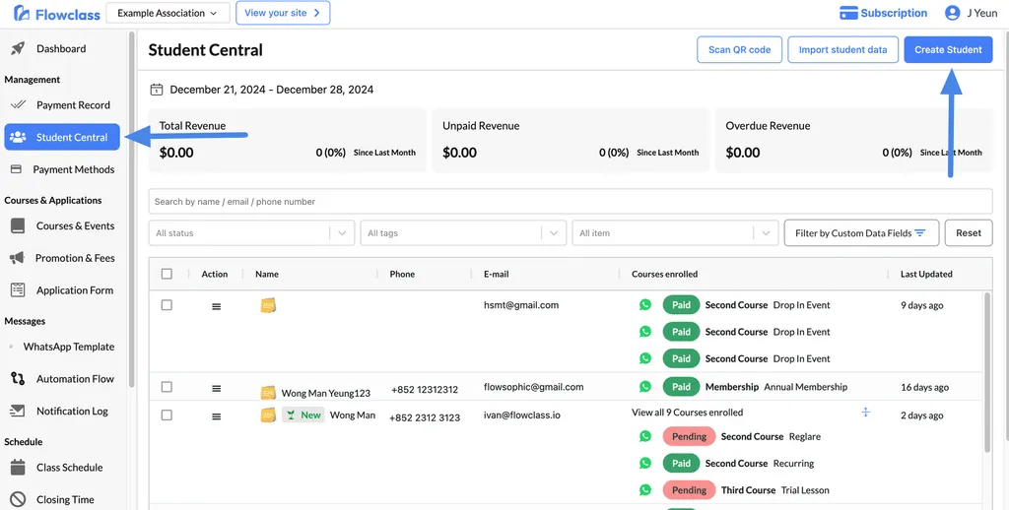1009x510 pixels.
Task: Open the Example Association dropdown
Action: coord(168,13)
